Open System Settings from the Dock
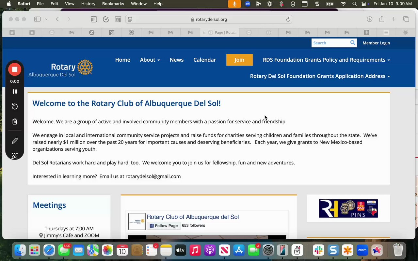 pyautogui.click(x=268, y=250)
